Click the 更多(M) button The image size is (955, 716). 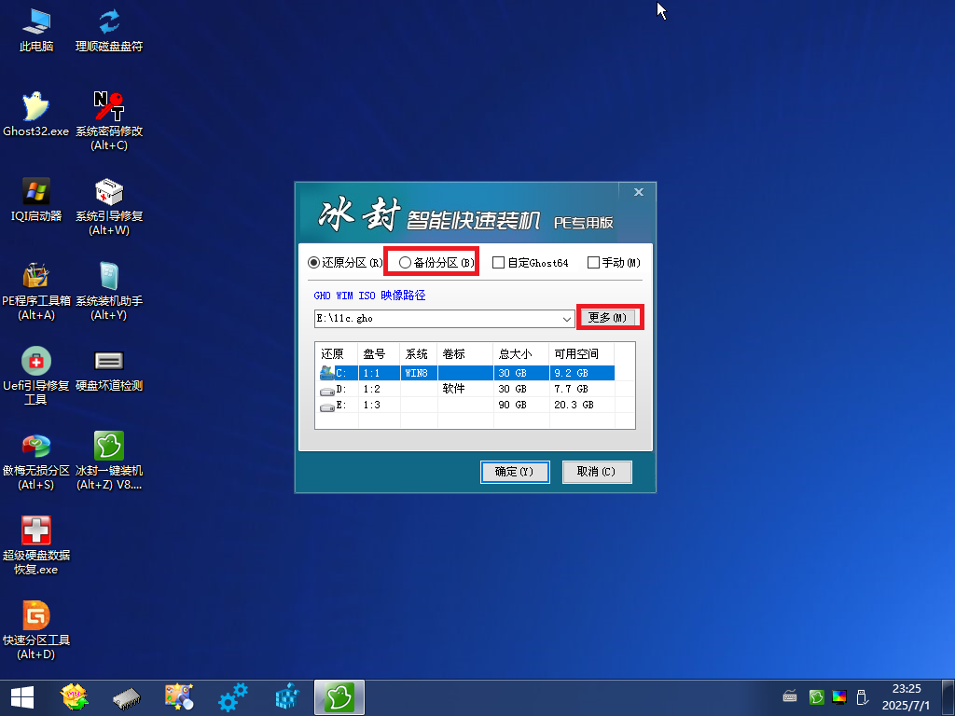point(607,317)
